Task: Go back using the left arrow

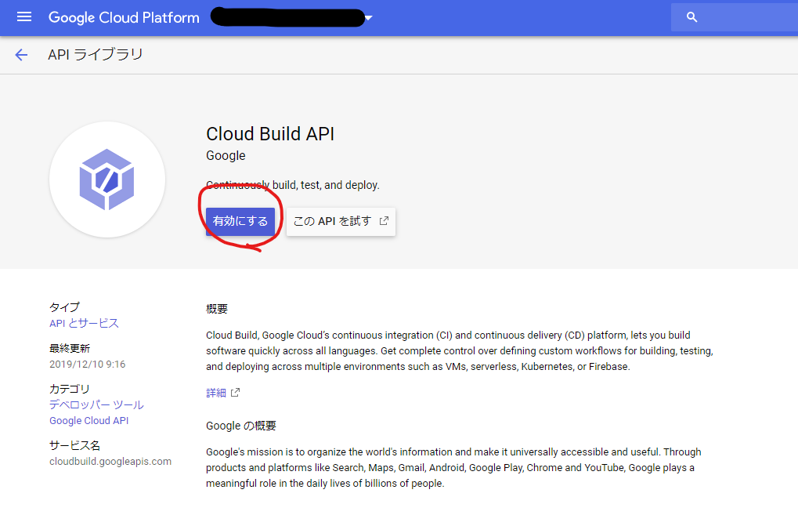Action: tap(21, 55)
